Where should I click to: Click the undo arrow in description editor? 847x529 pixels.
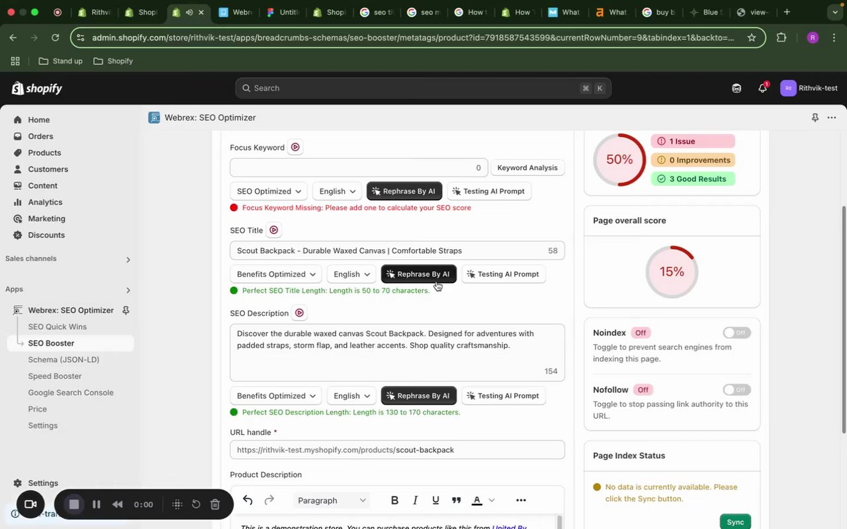coord(247,501)
